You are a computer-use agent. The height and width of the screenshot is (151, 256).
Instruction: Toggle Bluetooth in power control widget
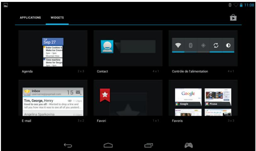[191, 45]
